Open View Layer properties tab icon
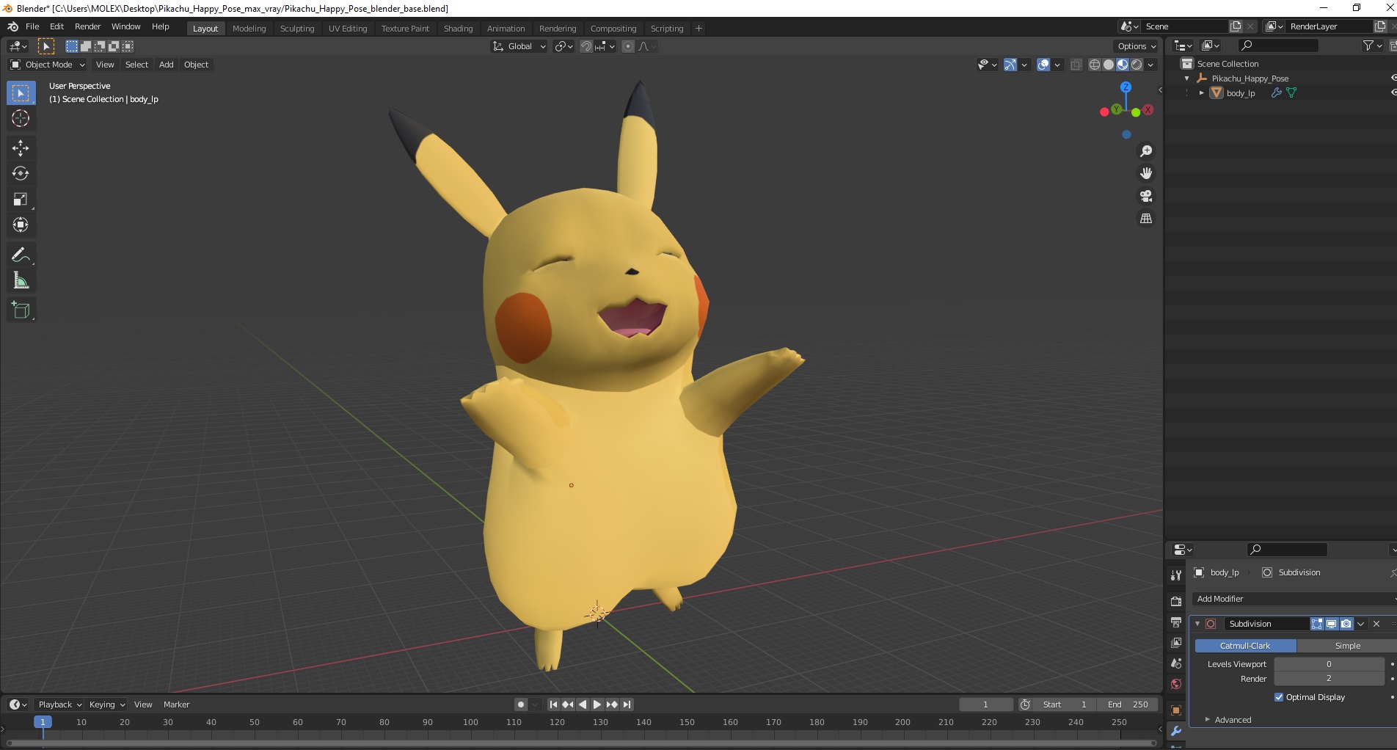 click(1176, 643)
